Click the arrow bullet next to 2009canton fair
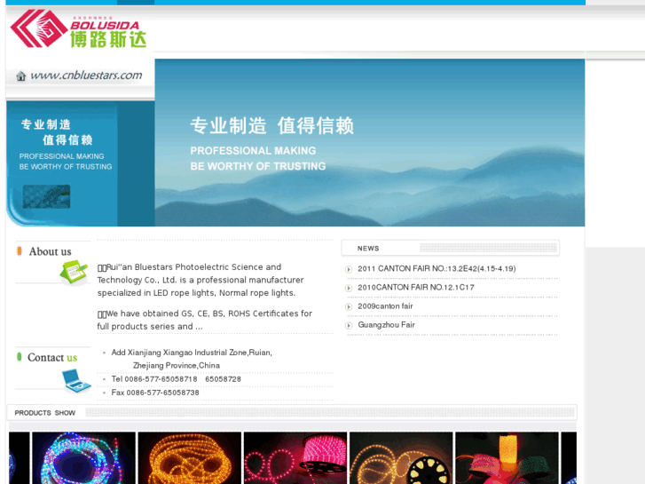The height and width of the screenshot is (484, 645). tap(349, 307)
